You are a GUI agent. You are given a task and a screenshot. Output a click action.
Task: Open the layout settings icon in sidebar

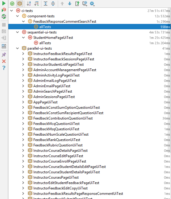4,46
